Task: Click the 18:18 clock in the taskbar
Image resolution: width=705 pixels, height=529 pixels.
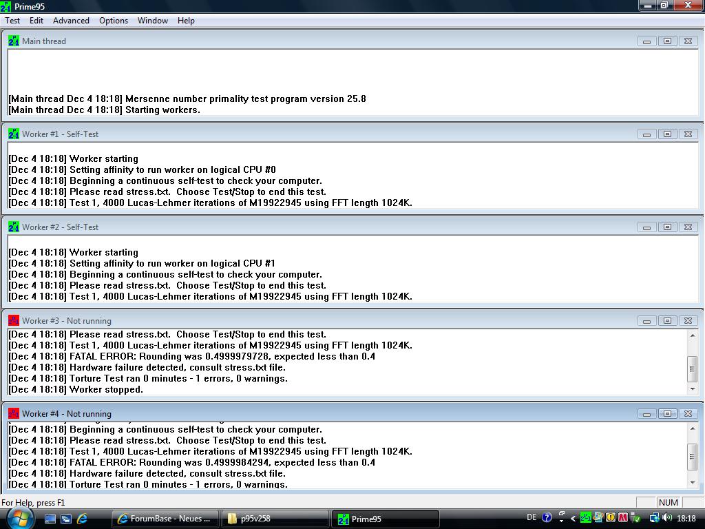Action: click(x=686, y=518)
